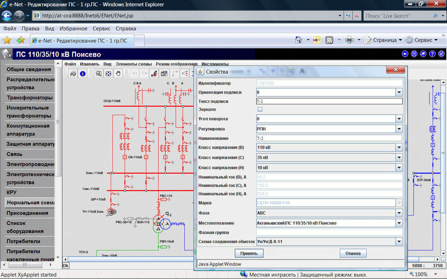
Task: Expand the Фаза dropdown showing ABC
Action: 399,213
